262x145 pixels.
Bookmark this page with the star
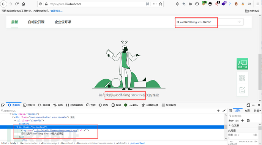pos(161,4)
